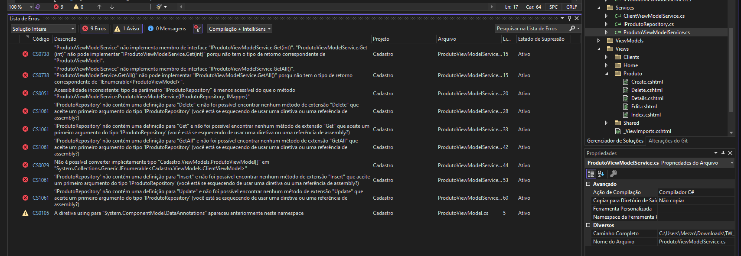The width and height of the screenshot is (741, 256).
Task: Open the Solução Inteira scope dropdown
Action: [x=43, y=29]
